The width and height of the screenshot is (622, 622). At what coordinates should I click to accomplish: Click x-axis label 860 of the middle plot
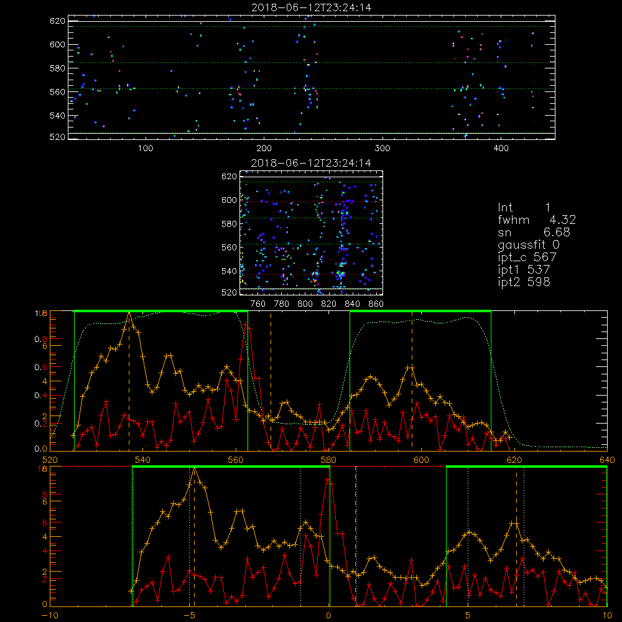pos(376,304)
